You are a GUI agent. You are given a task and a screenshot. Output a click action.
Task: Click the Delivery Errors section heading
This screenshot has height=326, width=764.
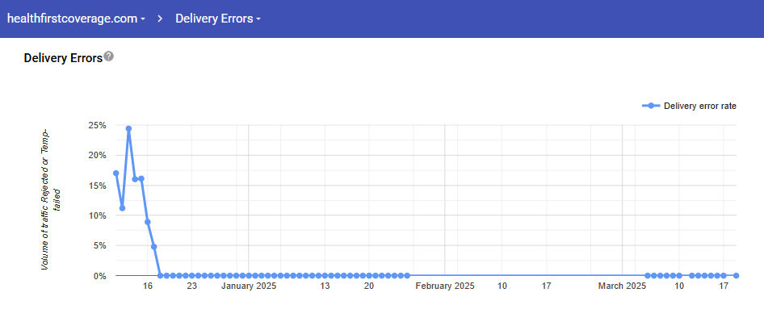coord(63,58)
